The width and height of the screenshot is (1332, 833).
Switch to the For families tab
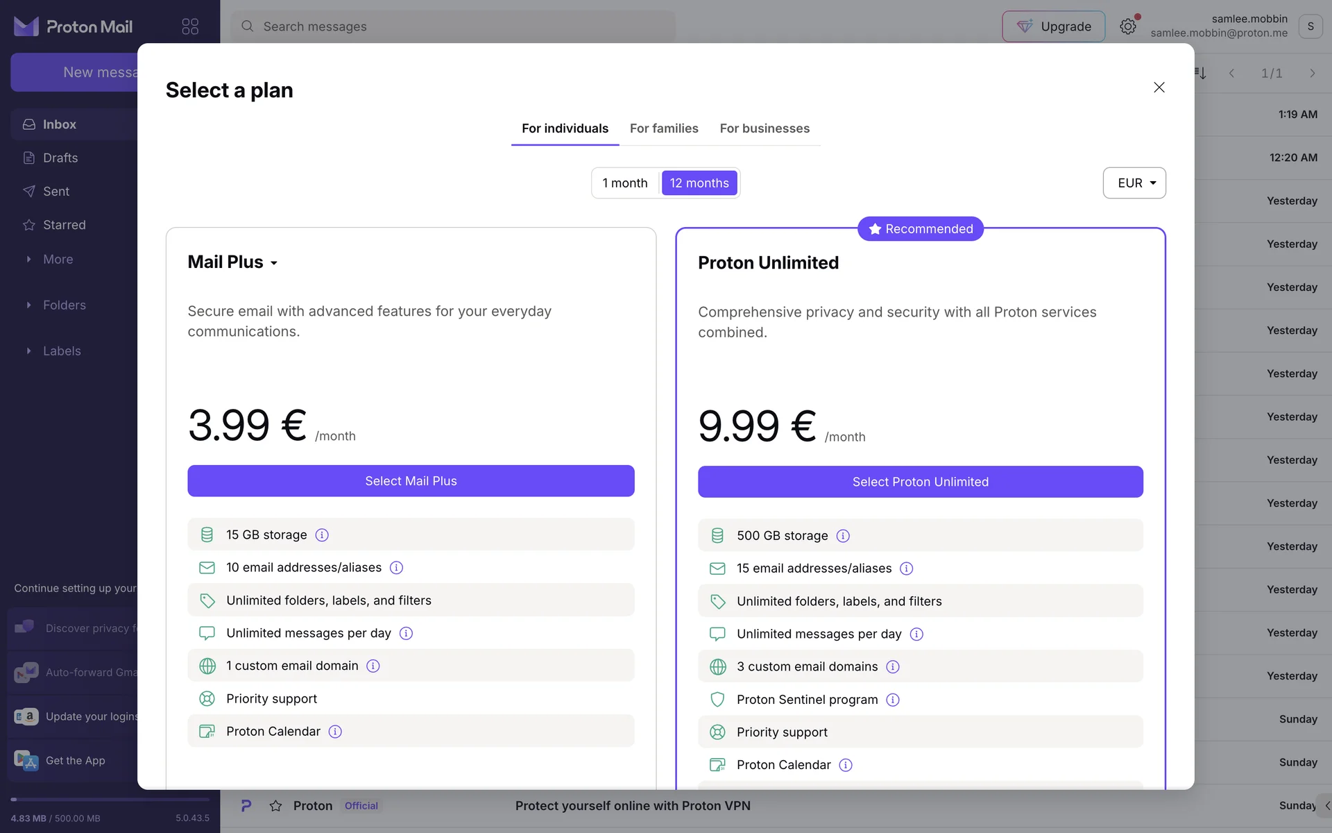(664, 128)
